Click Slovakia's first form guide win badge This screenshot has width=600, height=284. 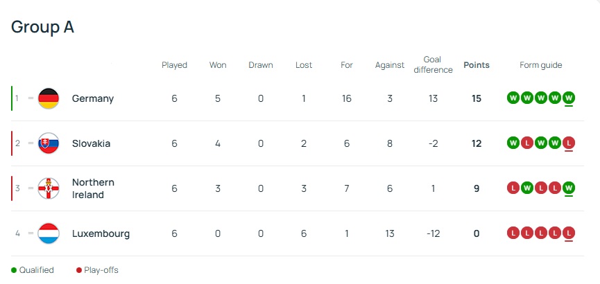(x=513, y=143)
